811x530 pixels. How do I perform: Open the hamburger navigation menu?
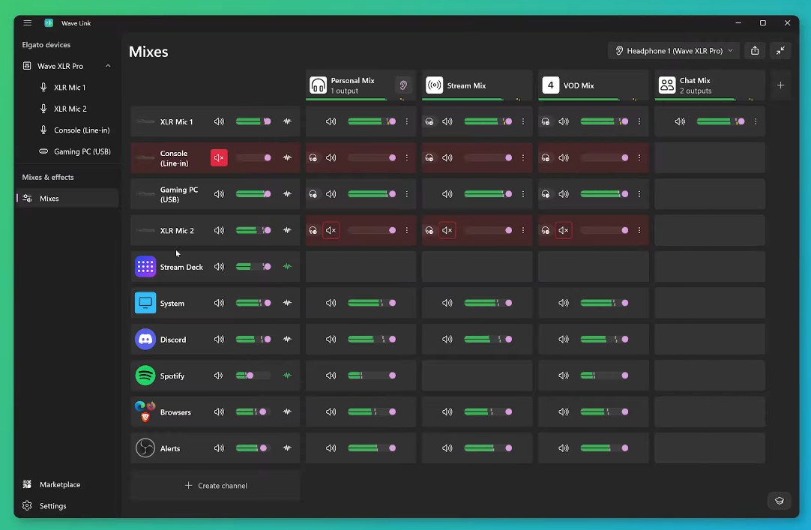pyautogui.click(x=28, y=22)
